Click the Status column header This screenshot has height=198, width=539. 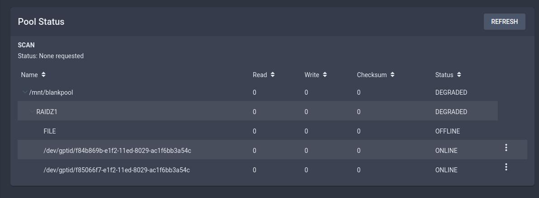[x=444, y=75]
